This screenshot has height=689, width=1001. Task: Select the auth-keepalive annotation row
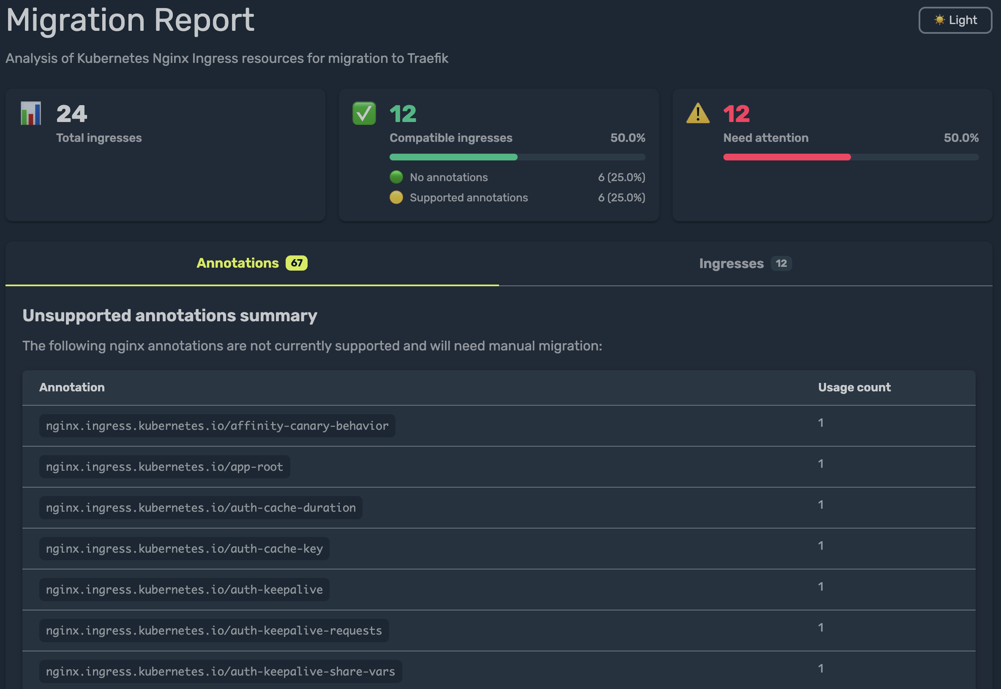click(499, 590)
